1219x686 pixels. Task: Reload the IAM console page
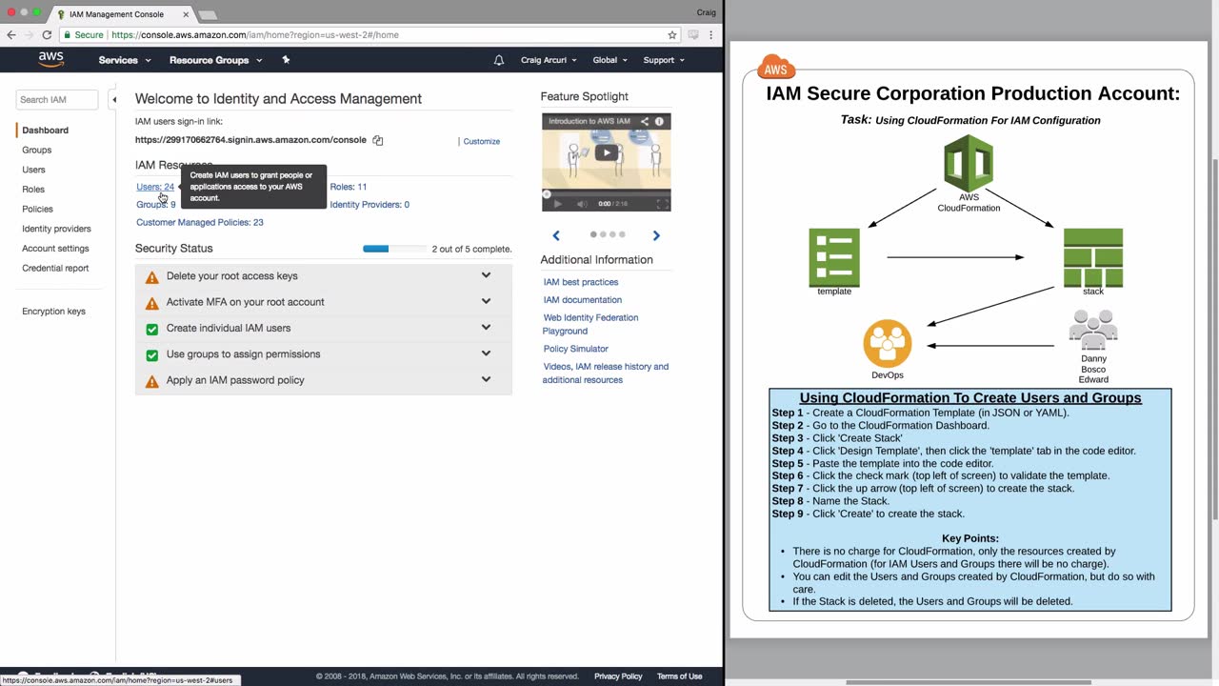point(47,35)
